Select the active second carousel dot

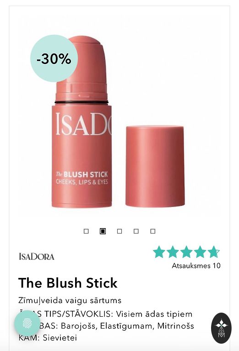pyautogui.click(x=103, y=231)
